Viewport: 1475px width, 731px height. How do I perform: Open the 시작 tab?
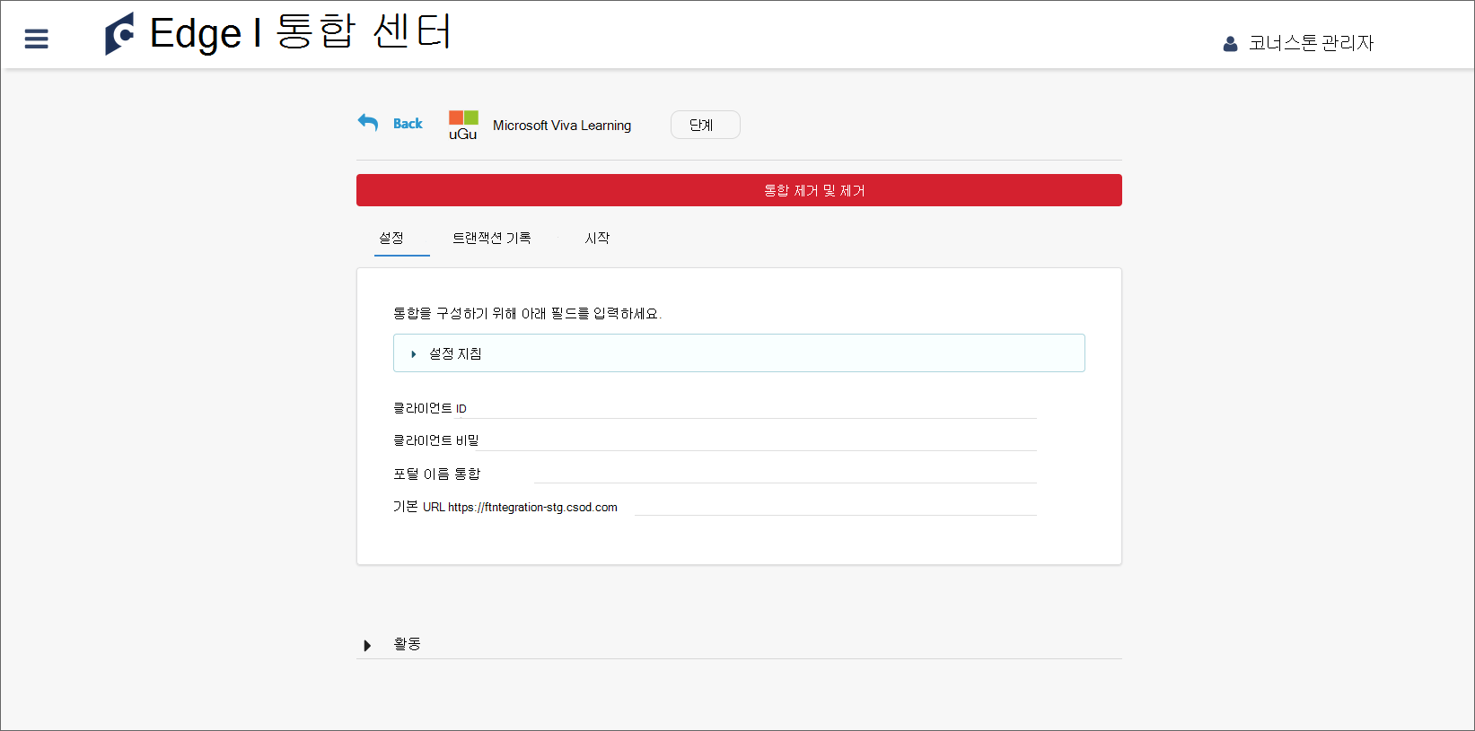click(597, 238)
